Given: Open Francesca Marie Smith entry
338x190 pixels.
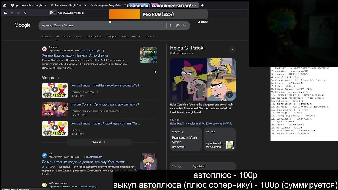Looking at the screenshot, I should pyautogui.click(x=185, y=140).
